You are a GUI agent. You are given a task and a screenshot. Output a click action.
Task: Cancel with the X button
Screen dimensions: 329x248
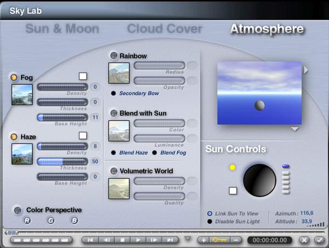click(x=304, y=240)
